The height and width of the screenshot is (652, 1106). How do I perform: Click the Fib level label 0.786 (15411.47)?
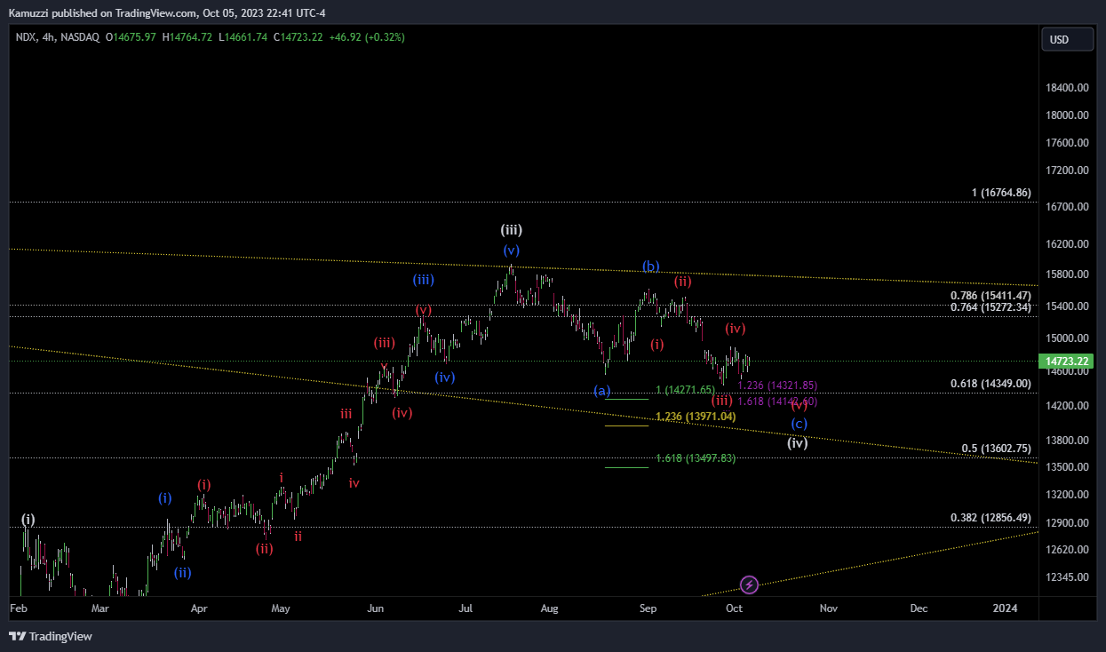pos(991,296)
